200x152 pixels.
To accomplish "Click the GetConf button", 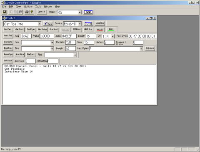I will coord(20,30).
